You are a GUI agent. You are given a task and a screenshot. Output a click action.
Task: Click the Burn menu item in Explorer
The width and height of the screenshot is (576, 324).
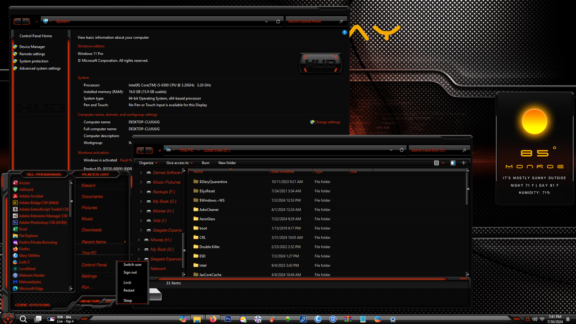coord(206,162)
